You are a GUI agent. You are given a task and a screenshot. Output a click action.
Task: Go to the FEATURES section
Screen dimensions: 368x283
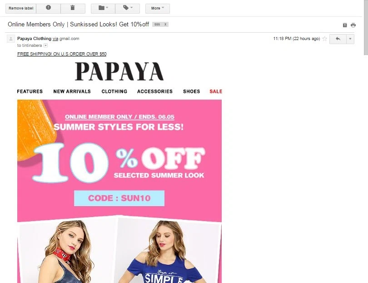[30, 91]
